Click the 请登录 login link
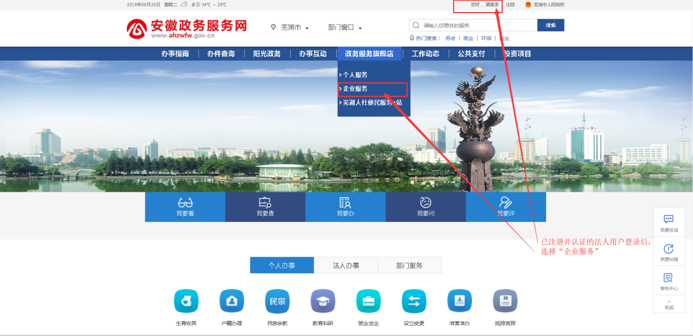Screen dimensions: 693x336 click(x=492, y=4)
